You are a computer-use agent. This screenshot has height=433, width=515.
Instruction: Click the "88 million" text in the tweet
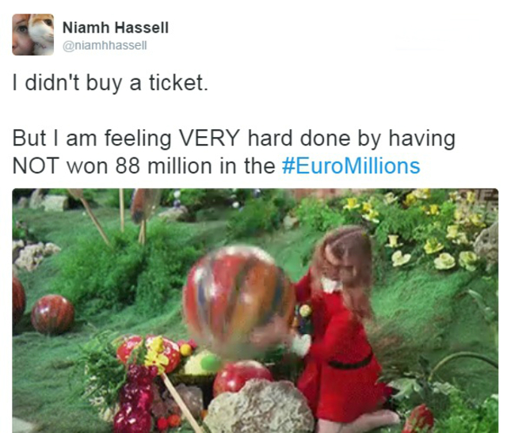163,166
